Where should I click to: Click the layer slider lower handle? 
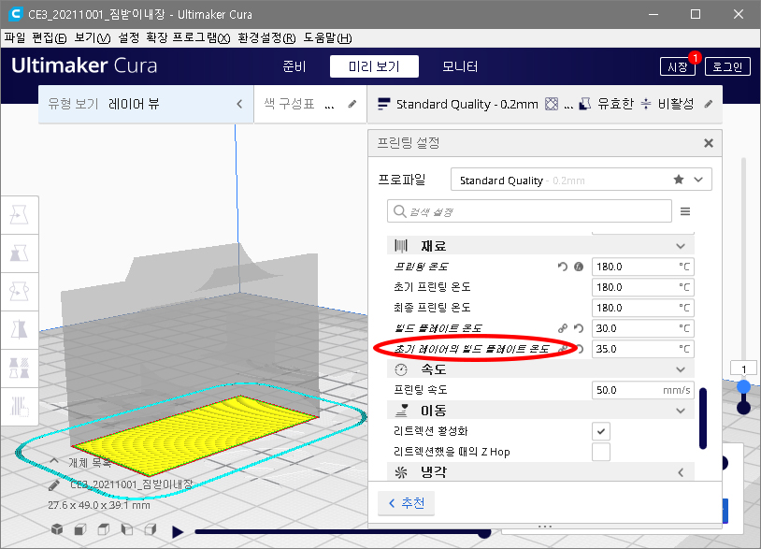tap(743, 408)
